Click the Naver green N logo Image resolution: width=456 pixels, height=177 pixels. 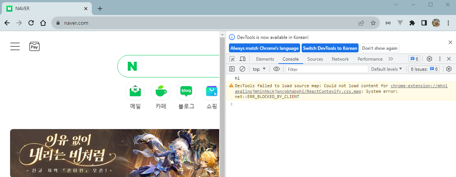pos(132,66)
